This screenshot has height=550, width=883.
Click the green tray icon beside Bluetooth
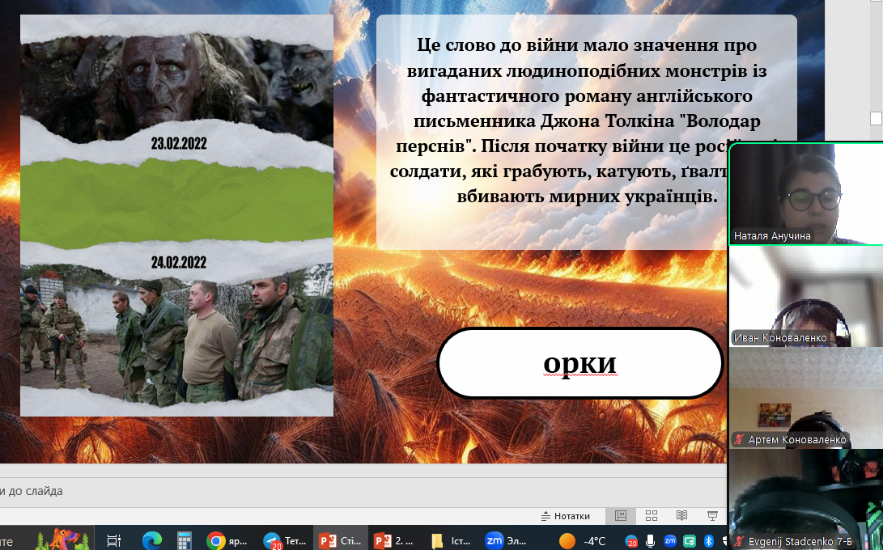690,541
